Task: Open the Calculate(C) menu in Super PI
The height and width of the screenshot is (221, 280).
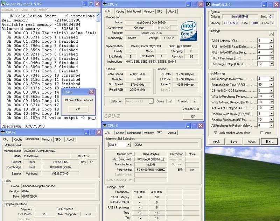Action: (x=10, y=10)
